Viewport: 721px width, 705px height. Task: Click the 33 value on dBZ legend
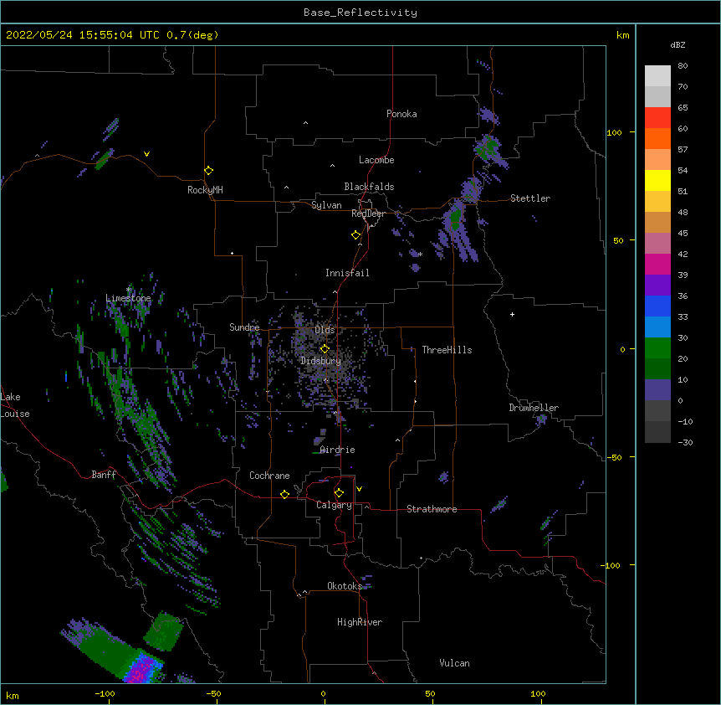point(683,317)
